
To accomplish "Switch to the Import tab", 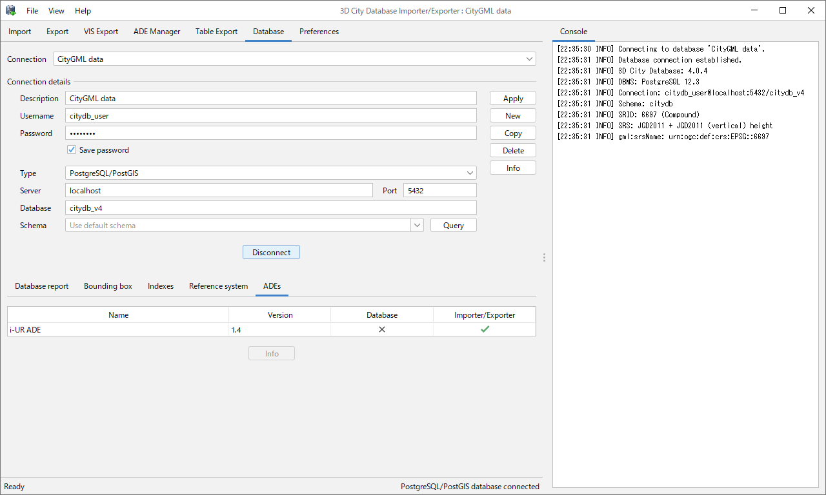I will (19, 31).
